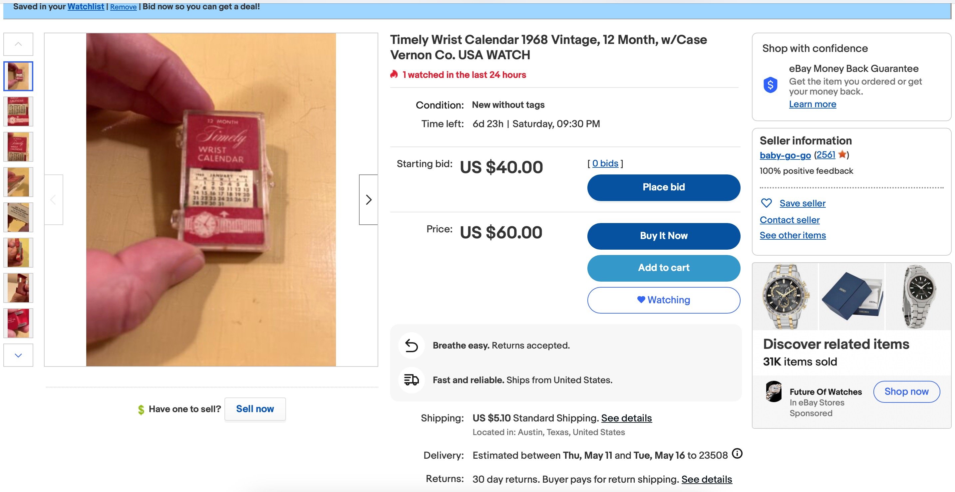The width and height of the screenshot is (955, 492).
Task: Click the Save seller heart icon
Action: [766, 203]
